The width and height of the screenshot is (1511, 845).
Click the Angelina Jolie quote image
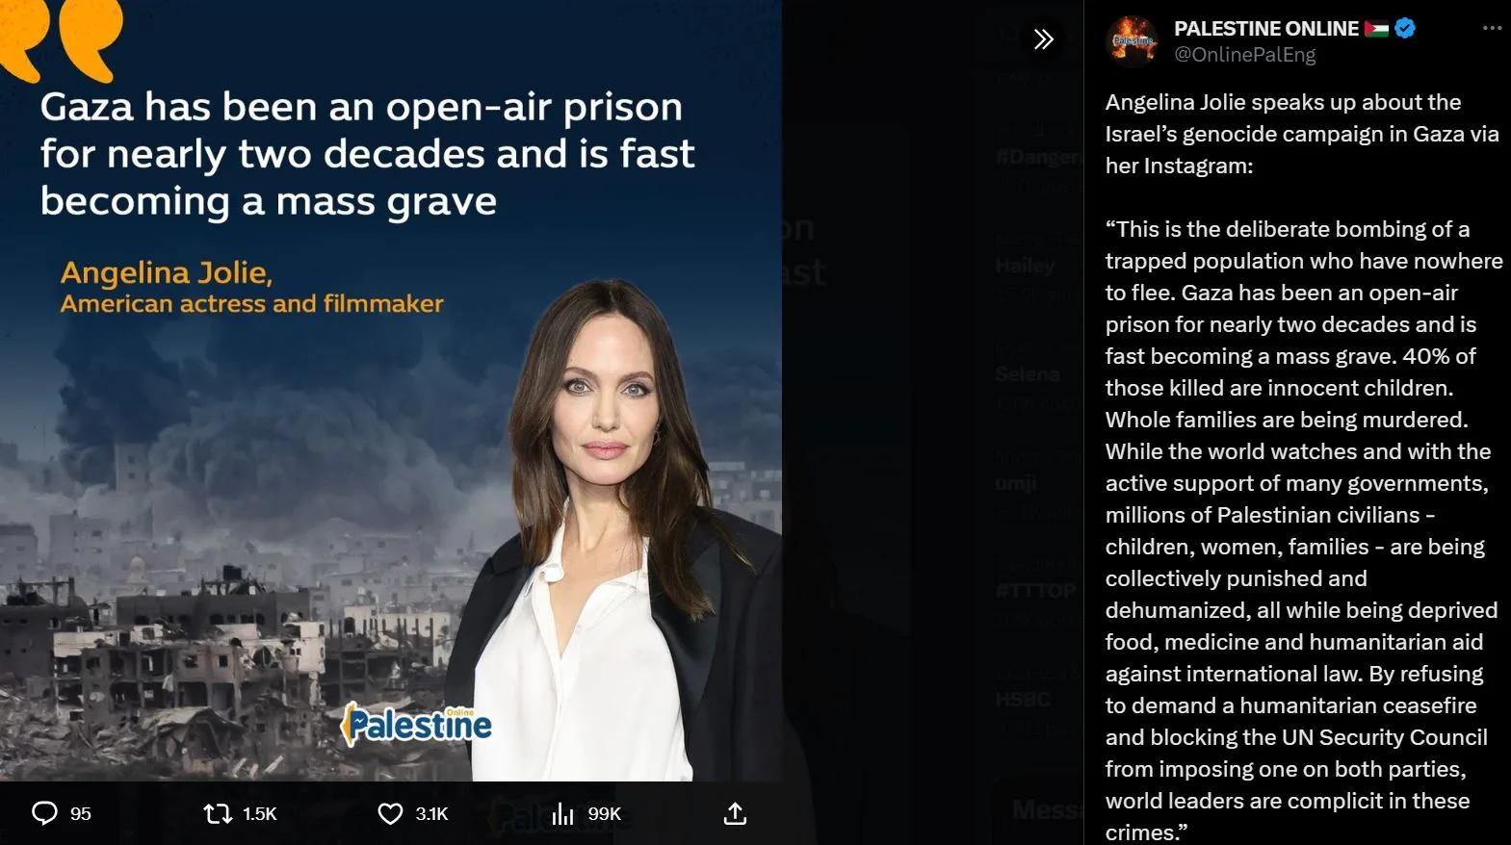(391, 391)
